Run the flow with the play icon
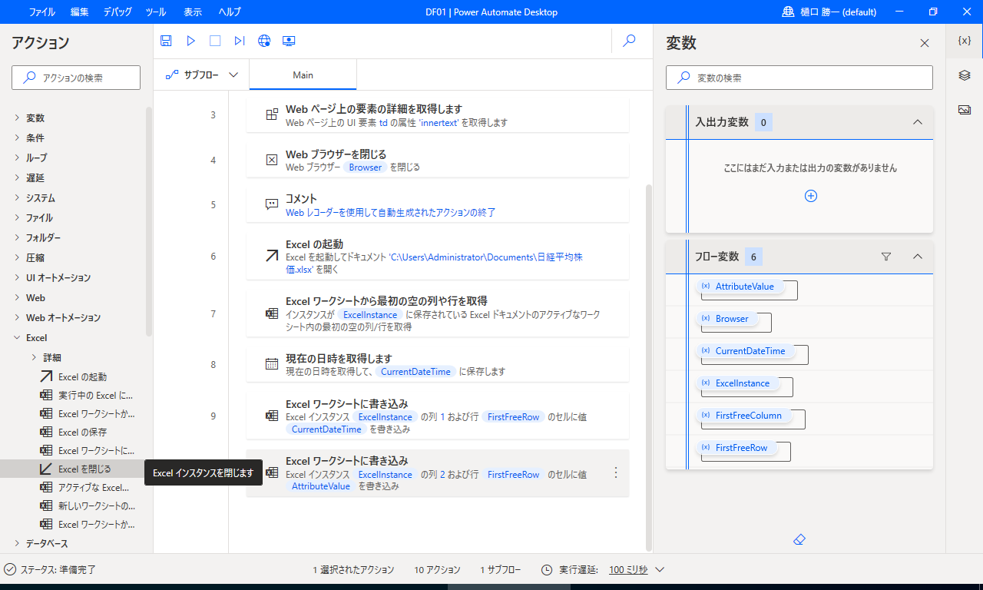 coord(191,41)
